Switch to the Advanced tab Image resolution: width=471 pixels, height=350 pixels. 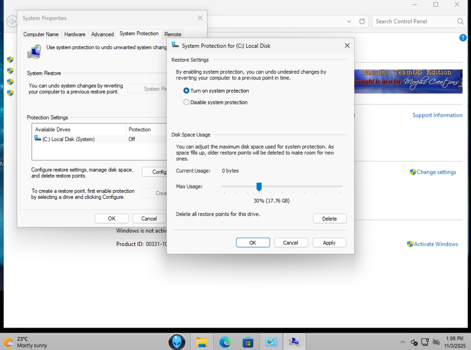pyautogui.click(x=103, y=34)
